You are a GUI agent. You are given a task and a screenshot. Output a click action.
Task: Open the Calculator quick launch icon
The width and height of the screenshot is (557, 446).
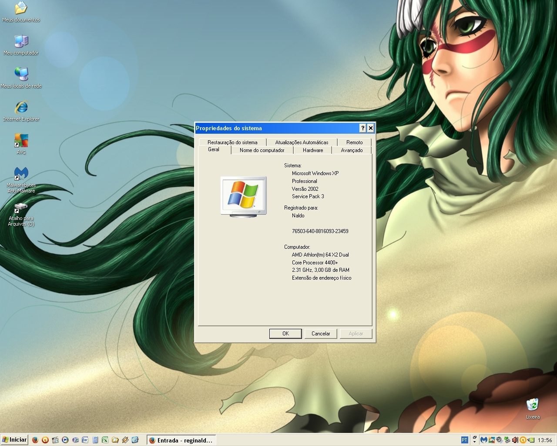[95, 440]
